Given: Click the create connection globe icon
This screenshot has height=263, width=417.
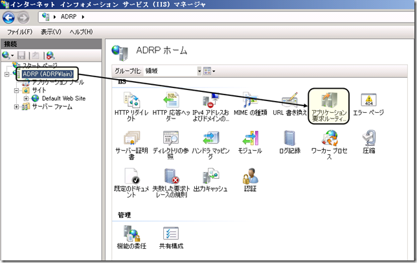Looking at the screenshot, I should pyautogui.click(x=7, y=55).
